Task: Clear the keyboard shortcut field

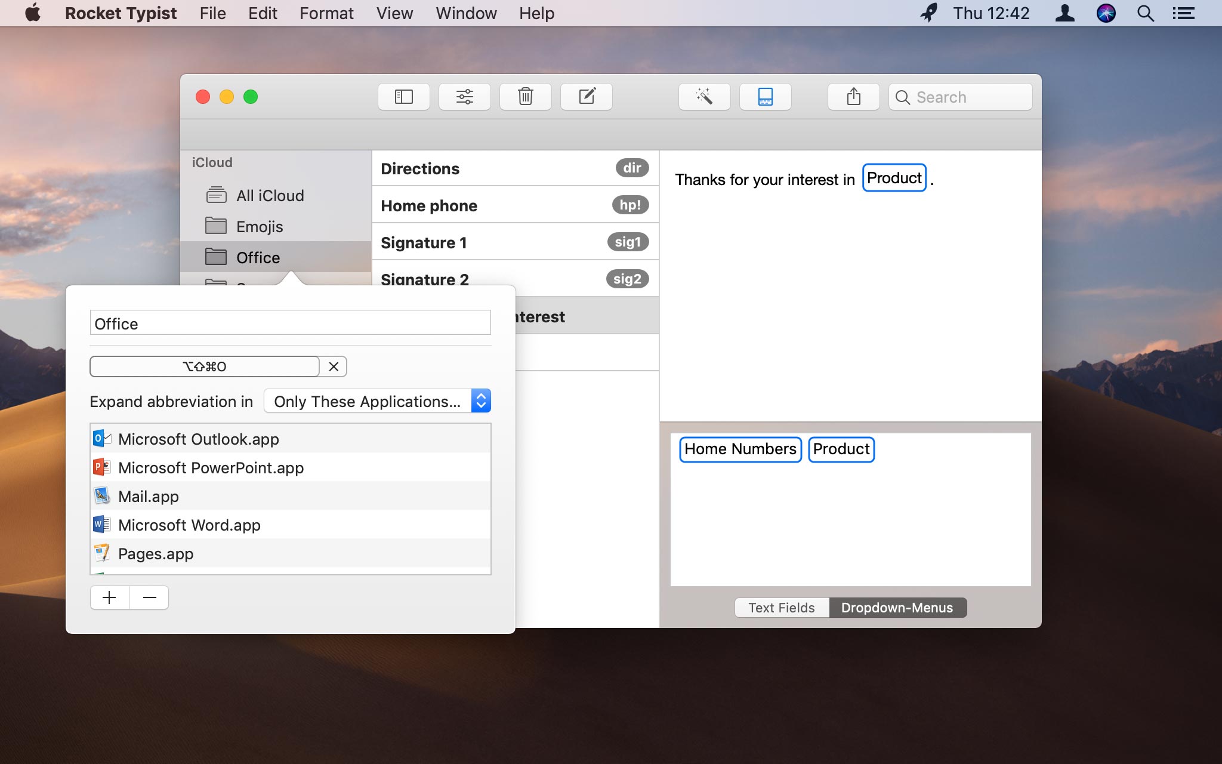Action: coord(332,366)
